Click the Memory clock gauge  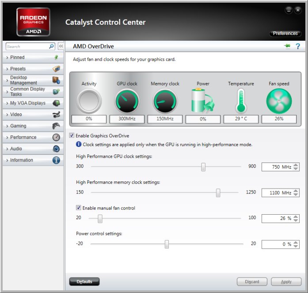tap(165, 101)
